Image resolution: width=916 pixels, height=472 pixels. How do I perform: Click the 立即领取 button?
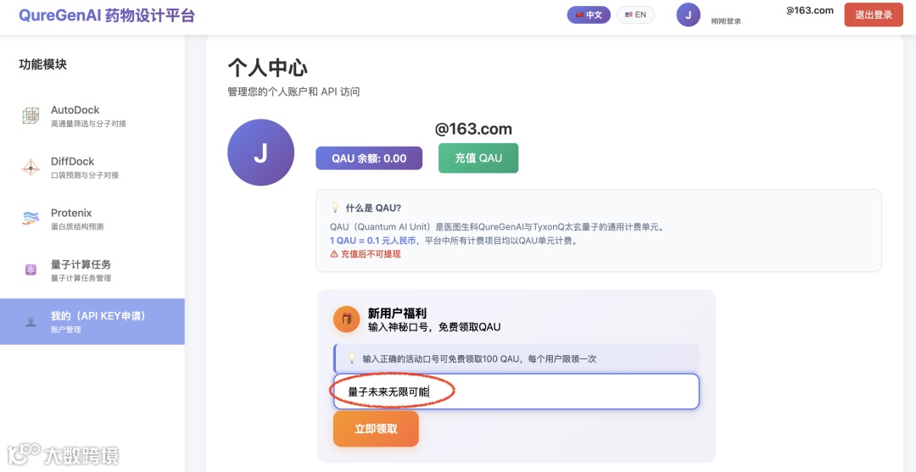pos(377,429)
